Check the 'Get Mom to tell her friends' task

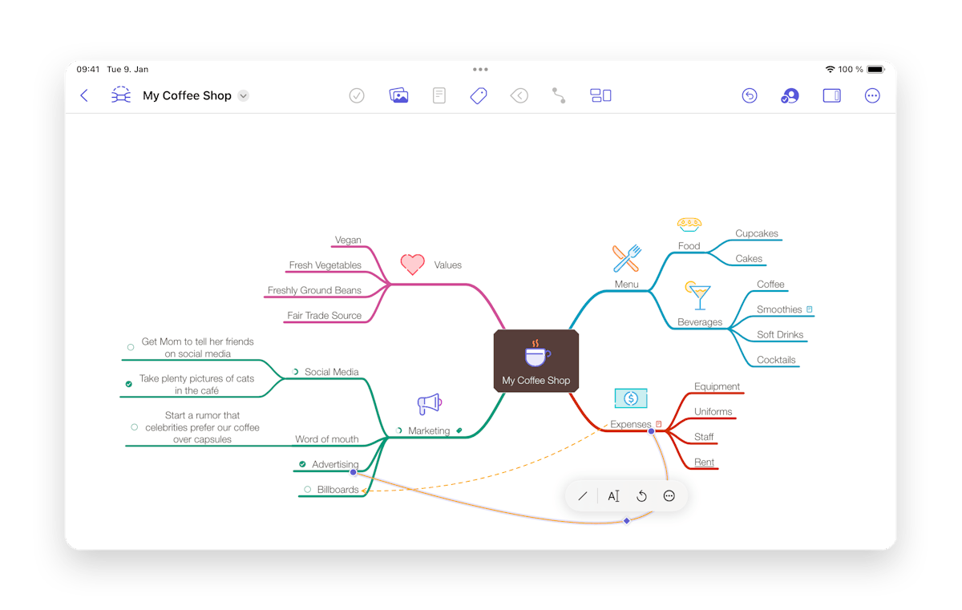pyautogui.click(x=130, y=347)
